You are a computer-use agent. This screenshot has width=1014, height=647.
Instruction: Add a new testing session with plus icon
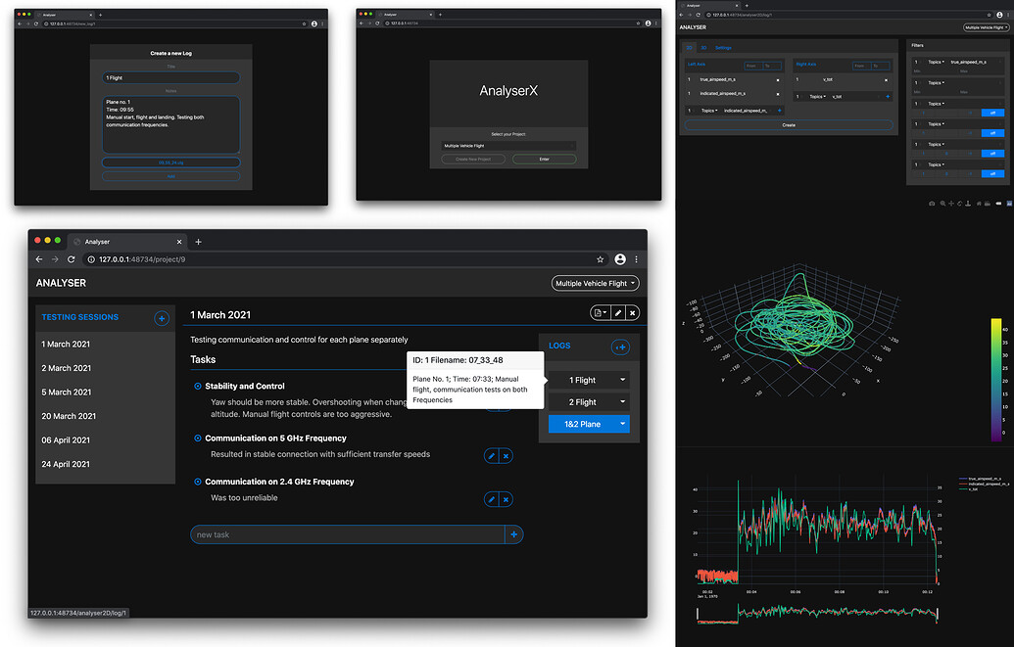click(162, 318)
